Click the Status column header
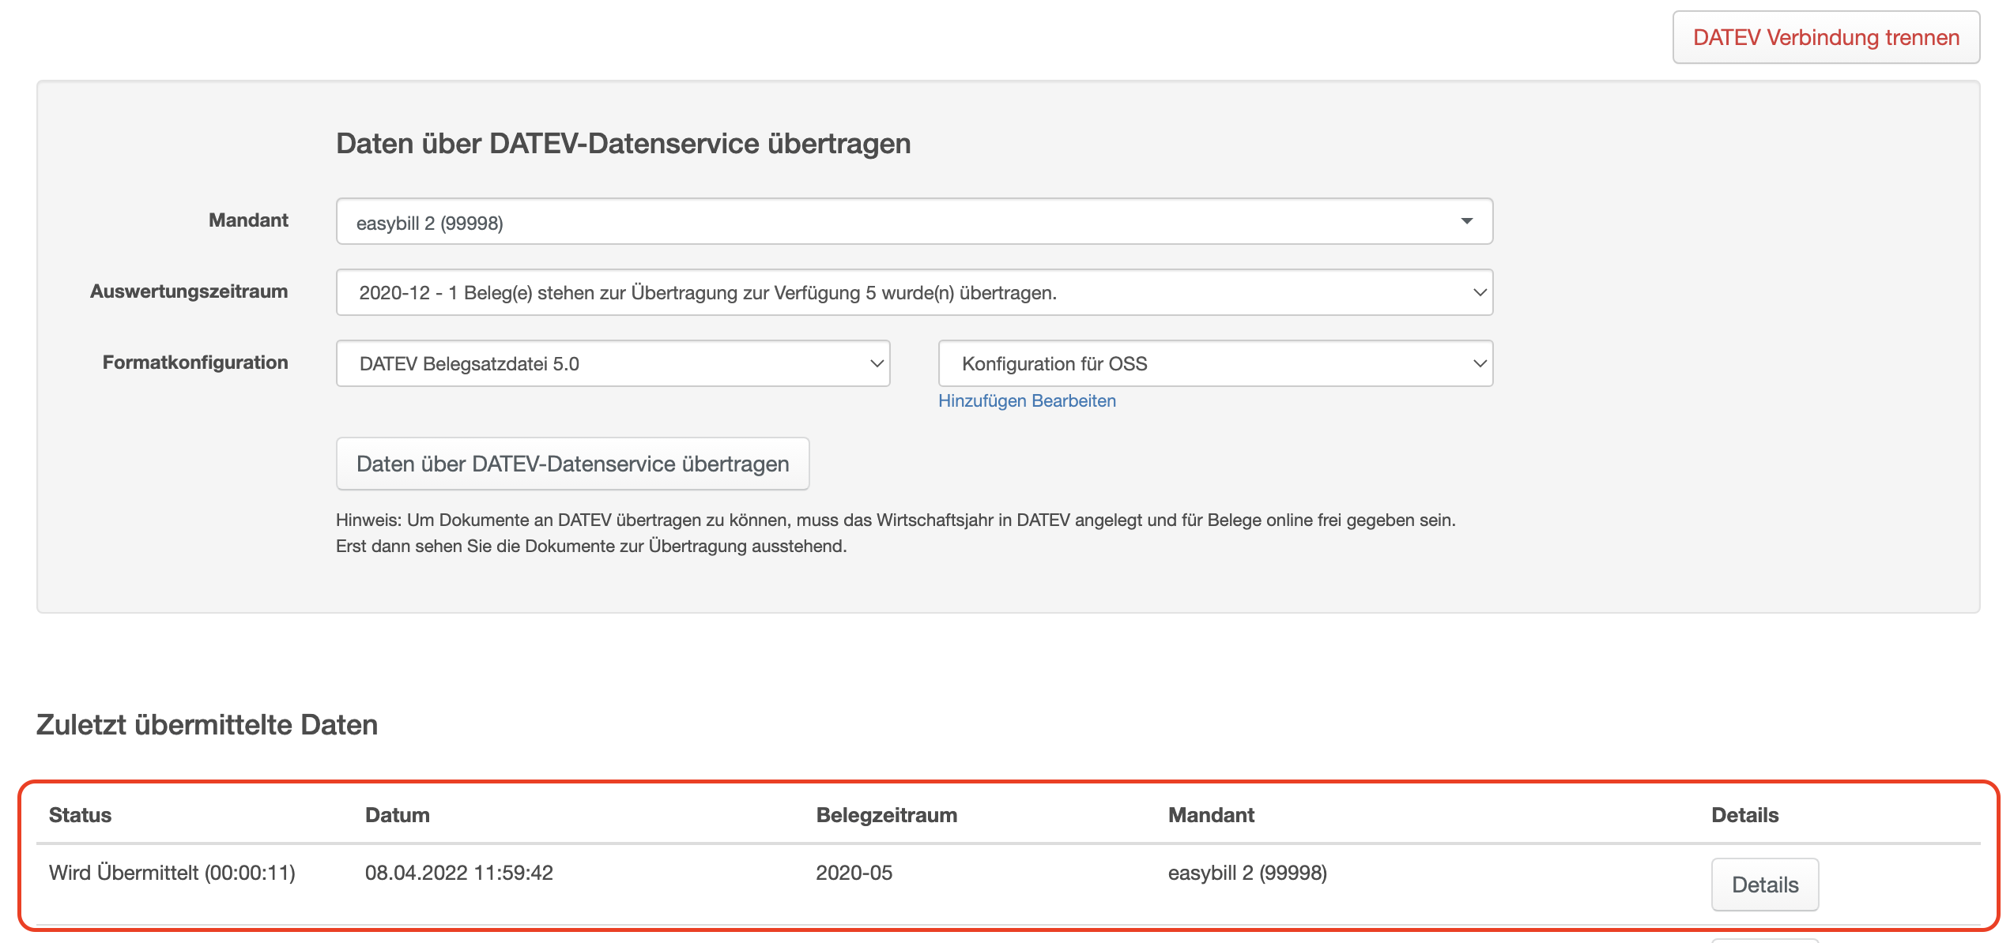The width and height of the screenshot is (2014, 943). click(80, 815)
